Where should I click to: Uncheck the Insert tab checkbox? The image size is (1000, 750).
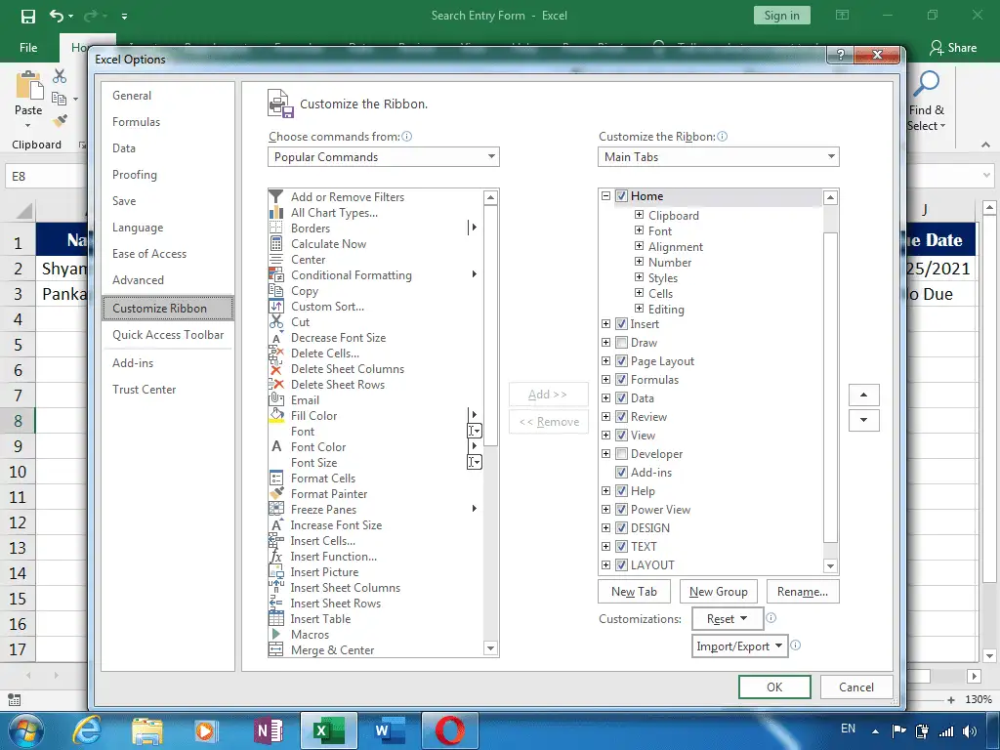tap(621, 324)
